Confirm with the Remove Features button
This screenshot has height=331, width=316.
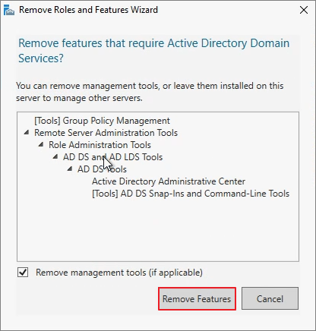click(197, 299)
